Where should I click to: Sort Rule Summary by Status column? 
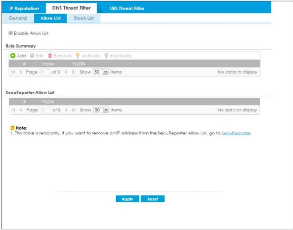point(48,64)
